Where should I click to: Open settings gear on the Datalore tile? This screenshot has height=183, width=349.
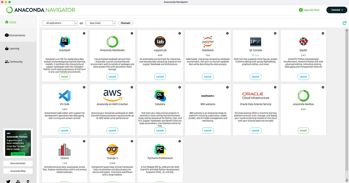(x=179, y=87)
